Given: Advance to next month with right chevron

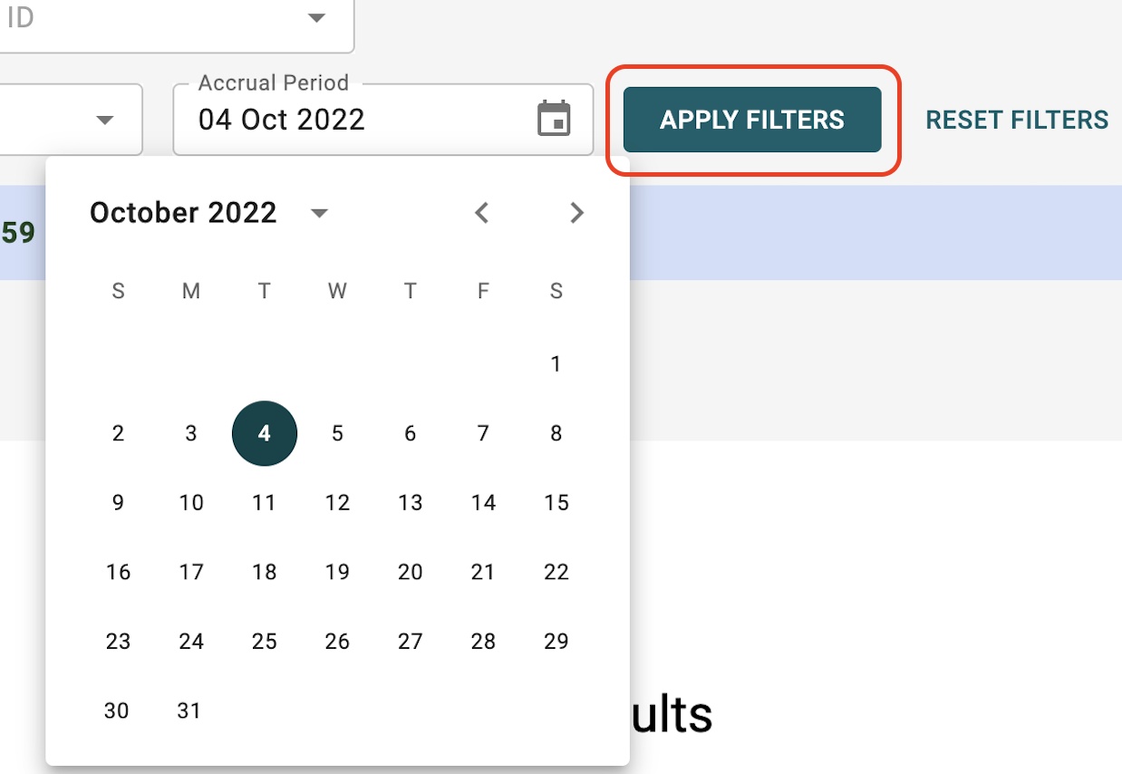Looking at the screenshot, I should pos(576,213).
